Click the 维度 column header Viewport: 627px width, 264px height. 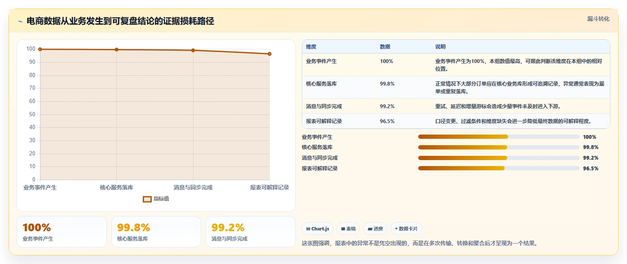pyautogui.click(x=311, y=47)
